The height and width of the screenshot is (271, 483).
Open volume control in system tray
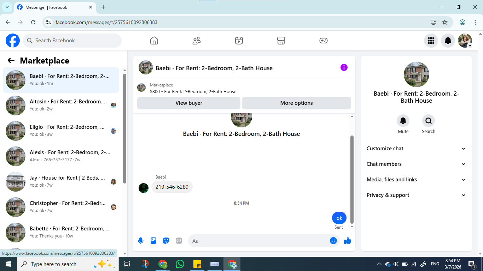coord(396,264)
